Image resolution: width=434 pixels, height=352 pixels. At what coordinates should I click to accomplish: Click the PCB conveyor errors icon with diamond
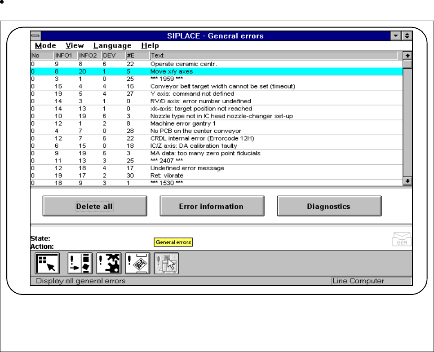pyautogui.click(x=137, y=264)
